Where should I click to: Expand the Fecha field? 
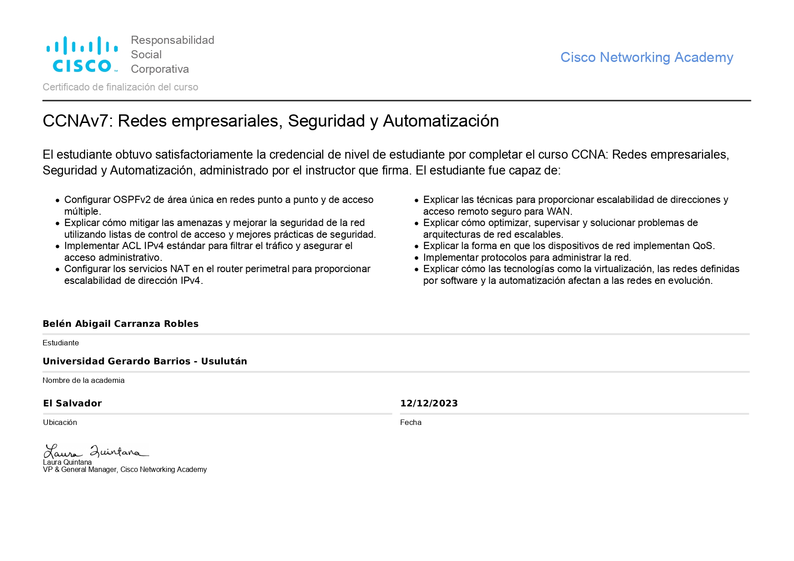[411, 422]
